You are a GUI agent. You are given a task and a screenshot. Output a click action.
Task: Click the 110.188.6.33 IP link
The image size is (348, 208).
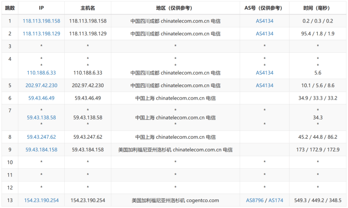pos(41,73)
